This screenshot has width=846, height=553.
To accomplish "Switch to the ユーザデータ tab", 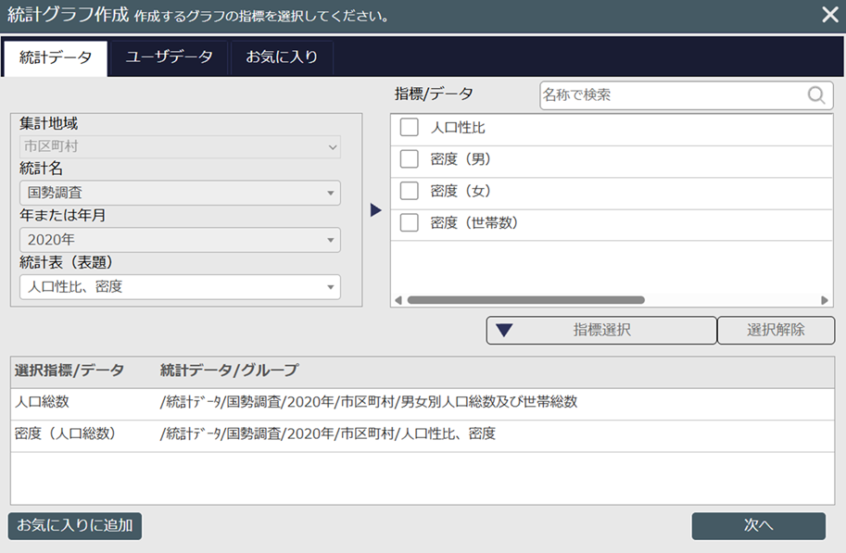I will 170,57.
